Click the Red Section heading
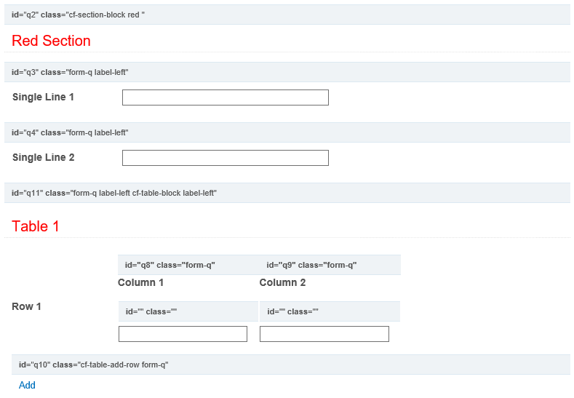 pyautogui.click(x=51, y=41)
